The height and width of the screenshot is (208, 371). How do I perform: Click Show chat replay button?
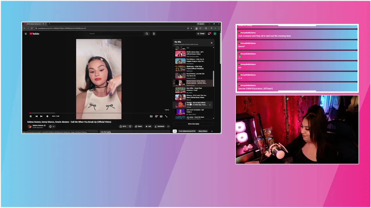point(193,124)
